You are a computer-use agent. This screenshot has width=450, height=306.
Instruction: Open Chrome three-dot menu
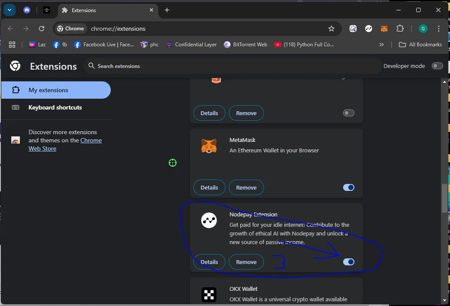(x=438, y=29)
